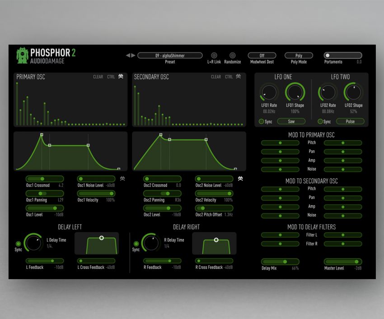Viewport: 384px width, 319px height.
Task: Click Delay Right filter handle
Action: click(x=216, y=240)
